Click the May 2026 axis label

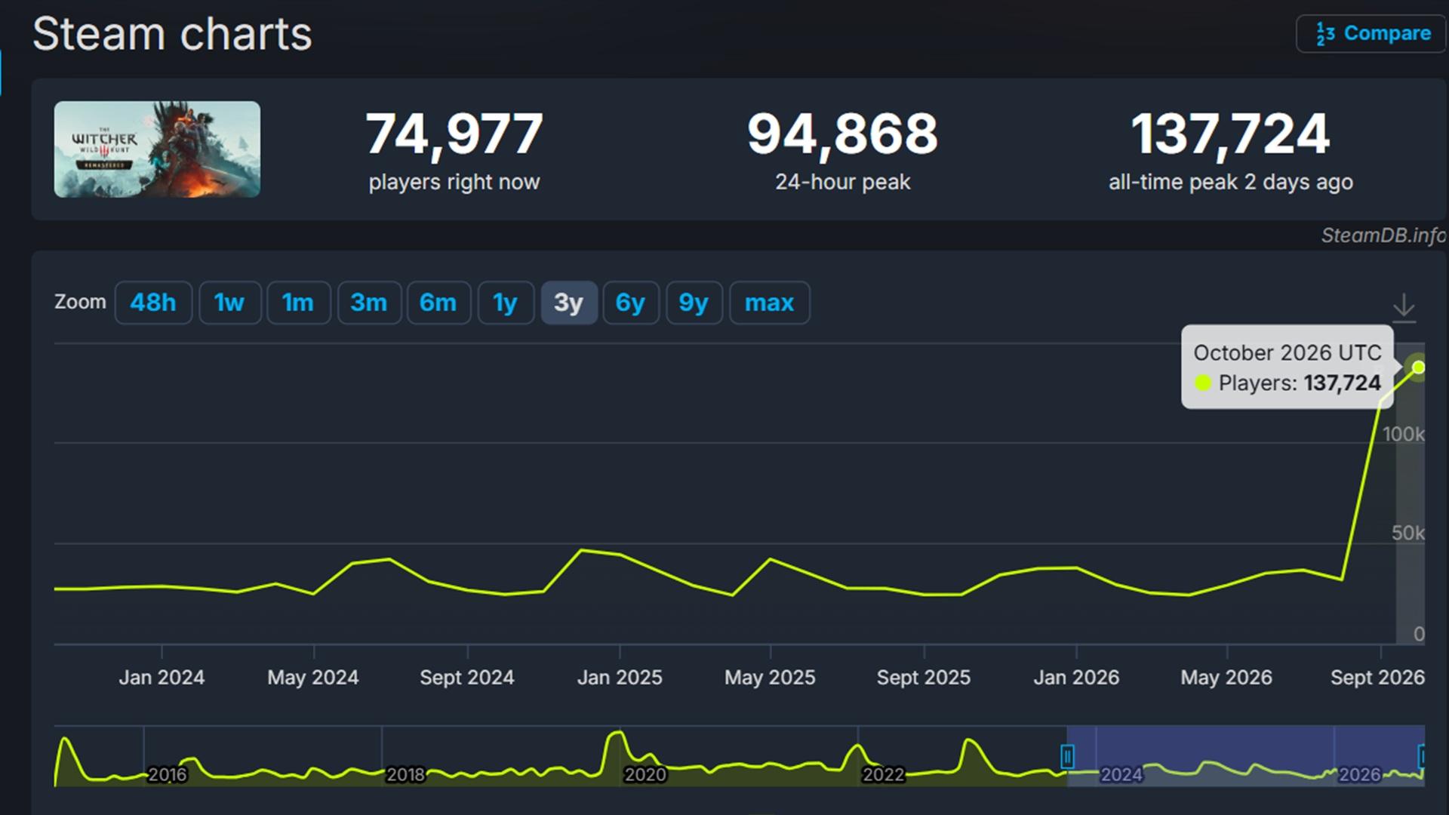[x=1226, y=678]
